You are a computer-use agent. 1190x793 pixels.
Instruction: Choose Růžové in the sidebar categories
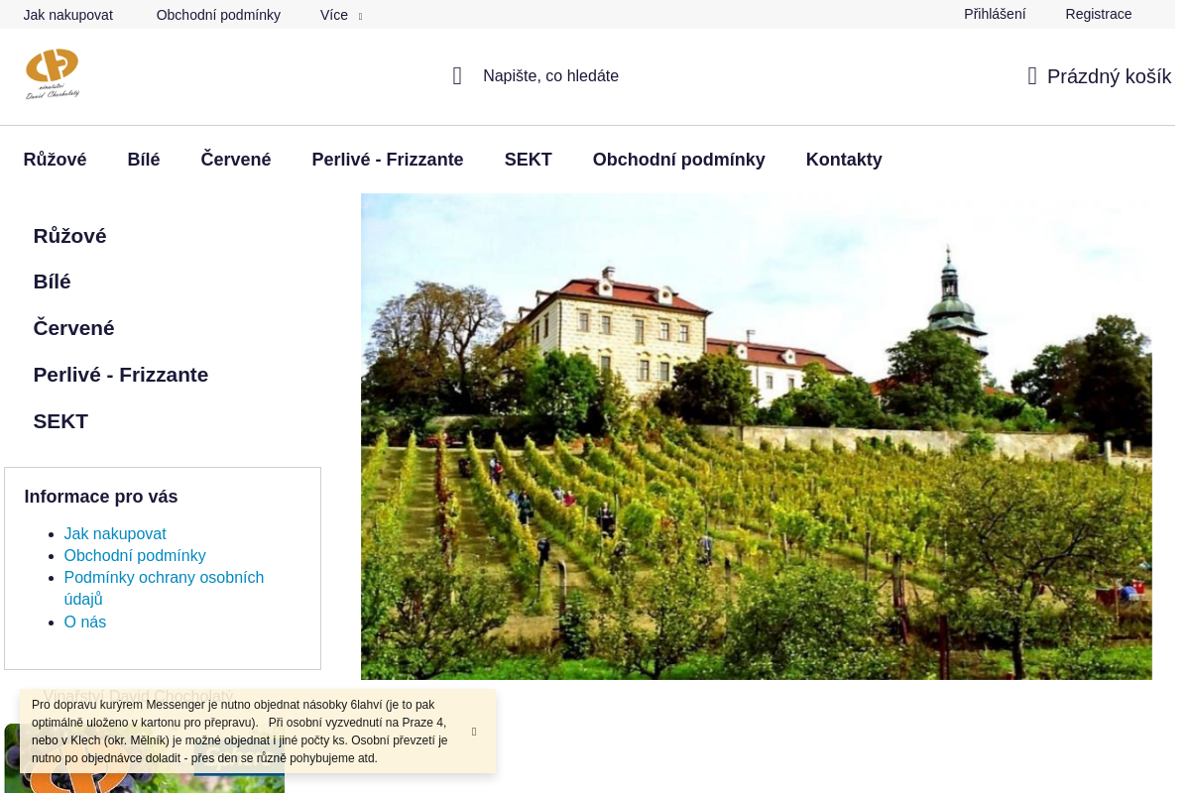(69, 236)
